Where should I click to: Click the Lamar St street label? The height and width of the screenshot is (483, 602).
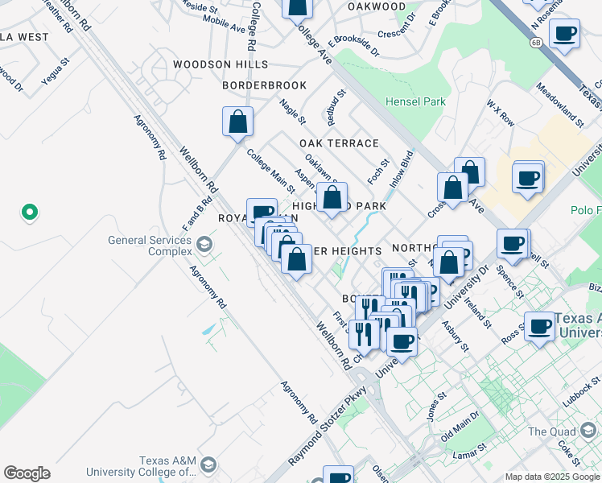click(x=469, y=451)
